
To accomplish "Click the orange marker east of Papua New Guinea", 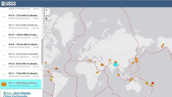I will [x=147, y=83].
